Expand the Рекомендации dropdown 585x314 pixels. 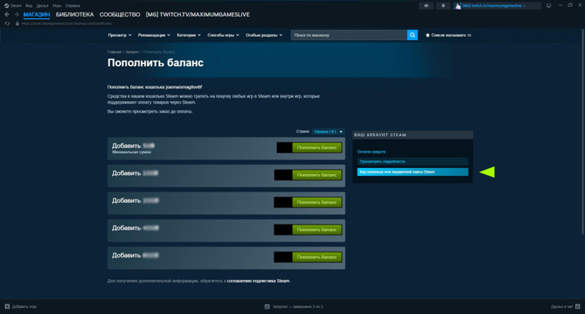[x=154, y=35]
